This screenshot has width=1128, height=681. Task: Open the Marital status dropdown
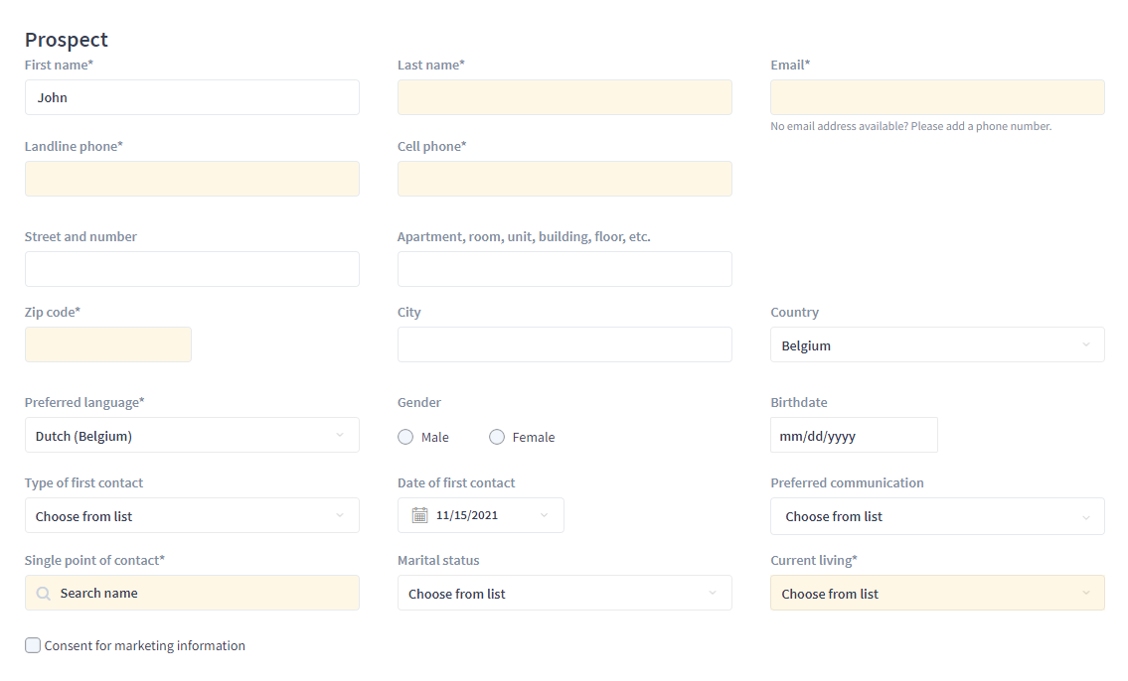[564, 594]
